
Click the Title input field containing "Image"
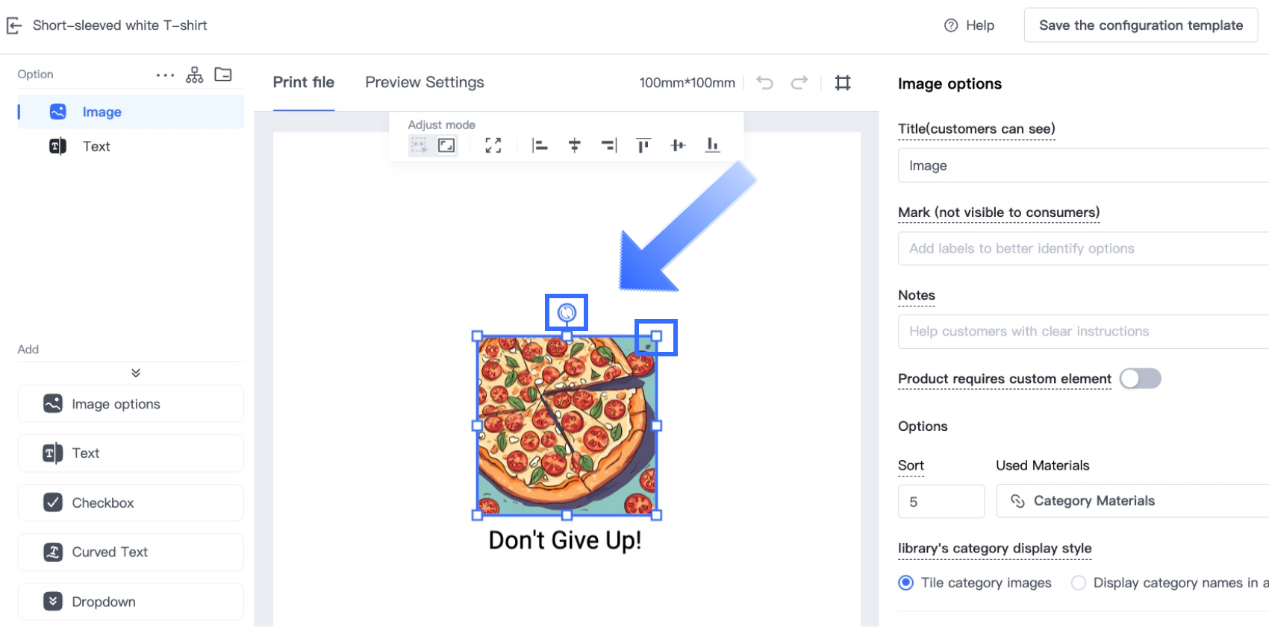click(1083, 166)
